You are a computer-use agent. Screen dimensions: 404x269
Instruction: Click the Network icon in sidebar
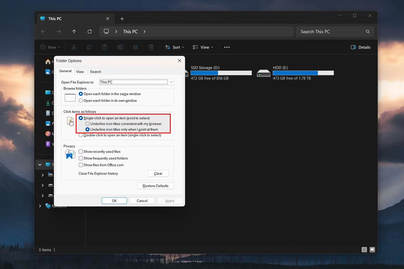[x=48, y=206]
